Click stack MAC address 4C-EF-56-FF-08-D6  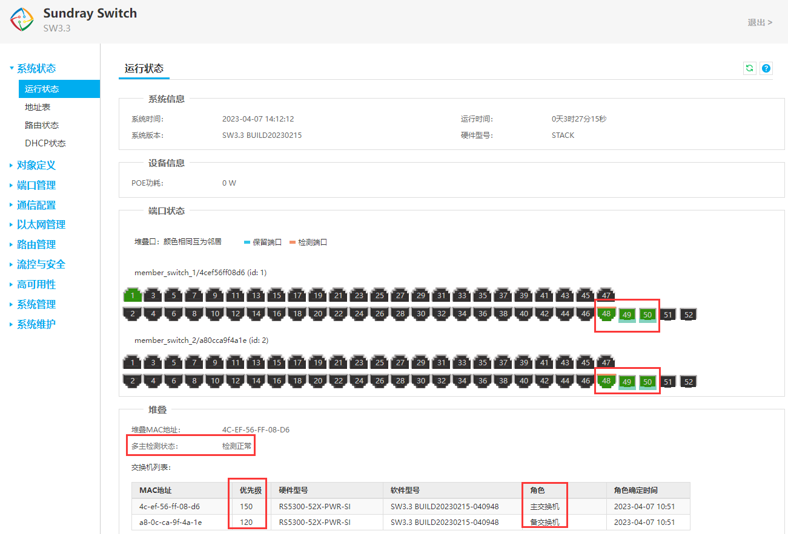(256, 430)
